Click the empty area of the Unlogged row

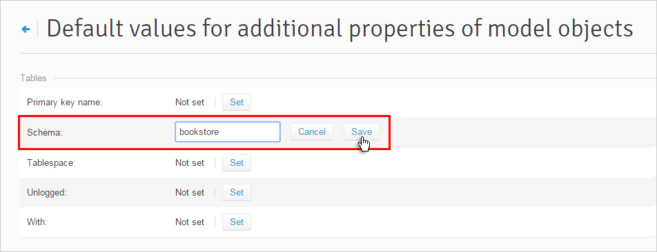pyautogui.click(x=453, y=193)
